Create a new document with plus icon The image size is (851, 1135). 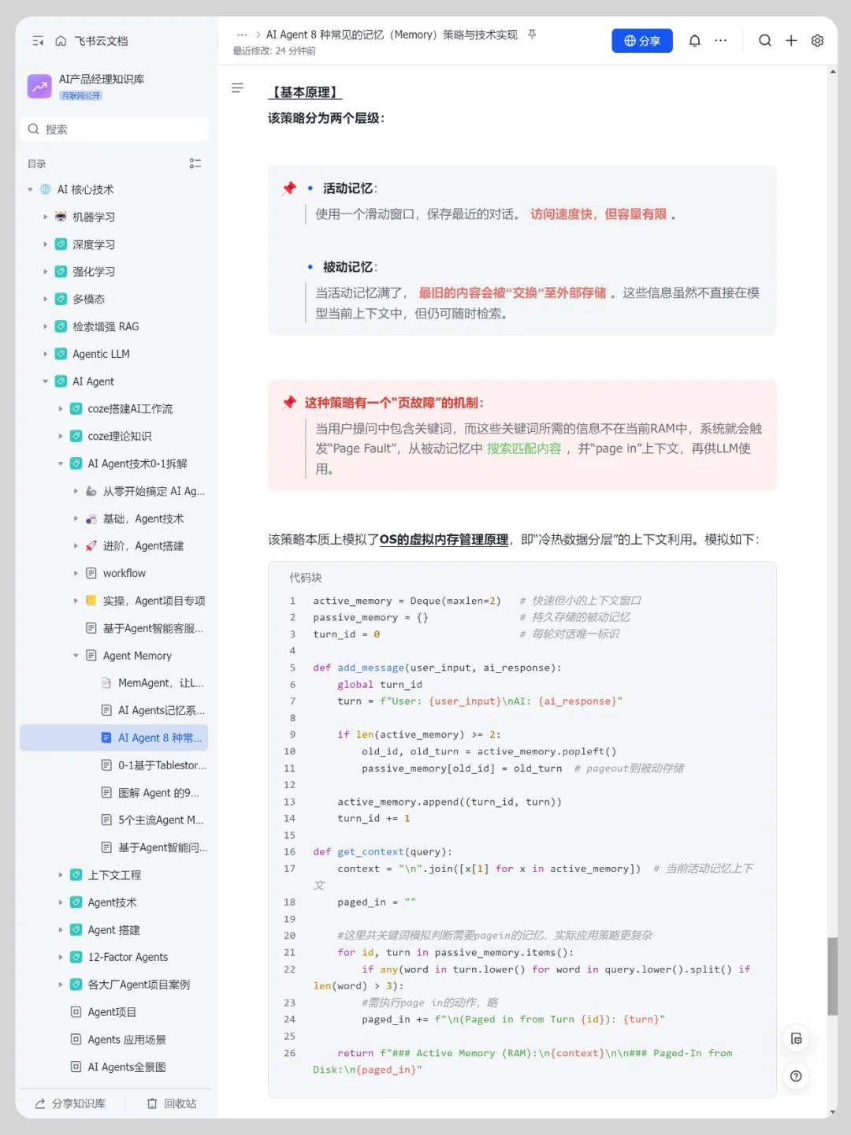[x=791, y=41]
